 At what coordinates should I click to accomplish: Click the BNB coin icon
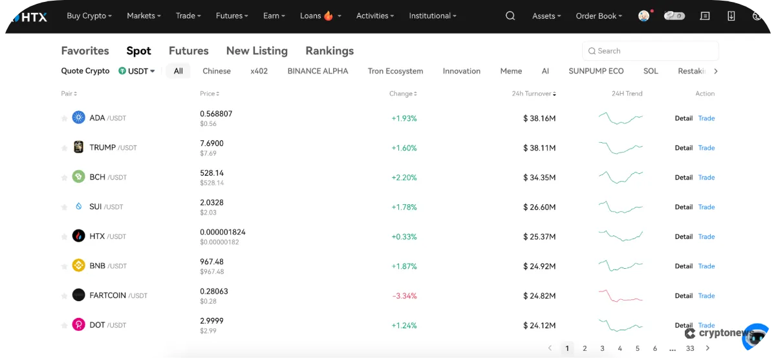click(78, 266)
